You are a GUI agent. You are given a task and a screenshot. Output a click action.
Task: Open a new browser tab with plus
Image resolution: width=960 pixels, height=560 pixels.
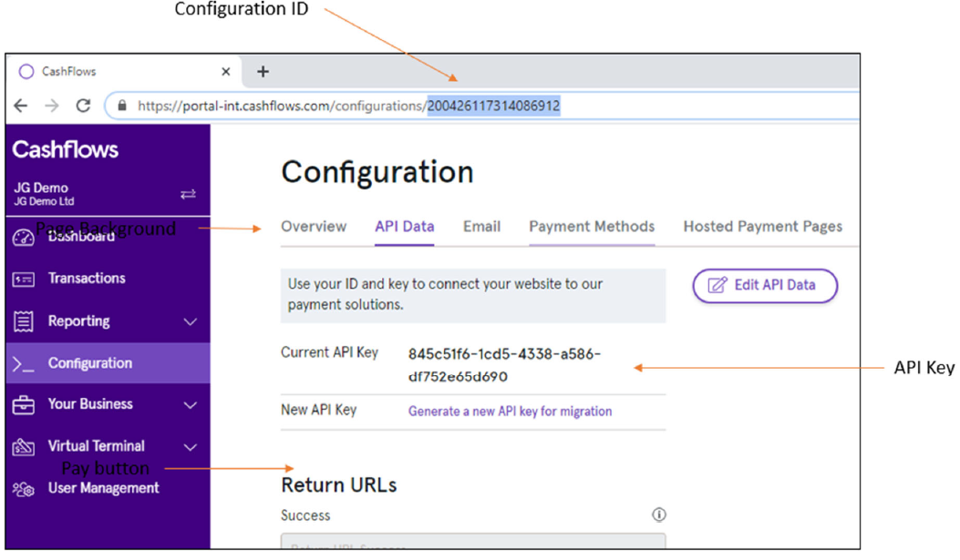tap(263, 72)
